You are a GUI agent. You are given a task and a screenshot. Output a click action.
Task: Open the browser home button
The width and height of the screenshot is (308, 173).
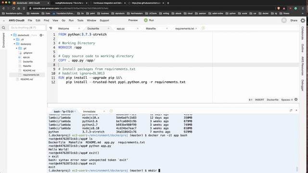19,9
